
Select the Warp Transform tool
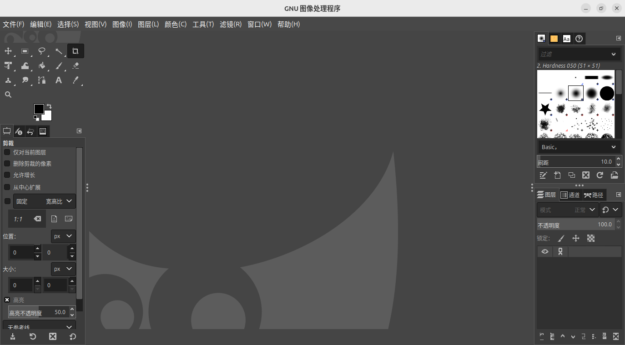point(25,66)
